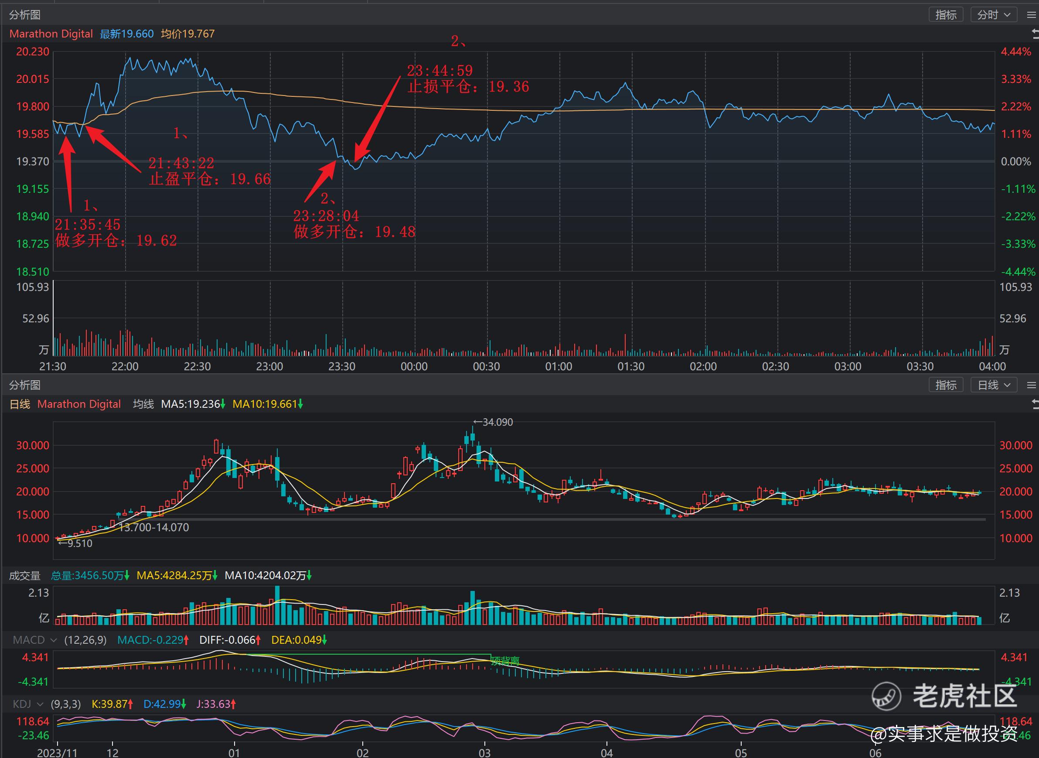
Task: Select the MA5:19.236 price indicator value
Action: pyautogui.click(x=193, y=404)
